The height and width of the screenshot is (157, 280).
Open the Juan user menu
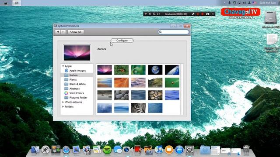click(273, 3)
